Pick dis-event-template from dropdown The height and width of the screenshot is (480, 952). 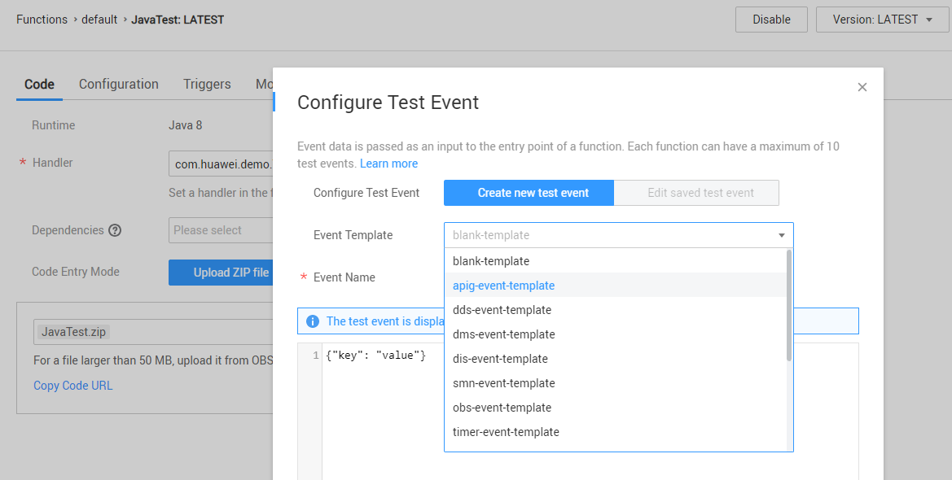[x=500, y=359]
